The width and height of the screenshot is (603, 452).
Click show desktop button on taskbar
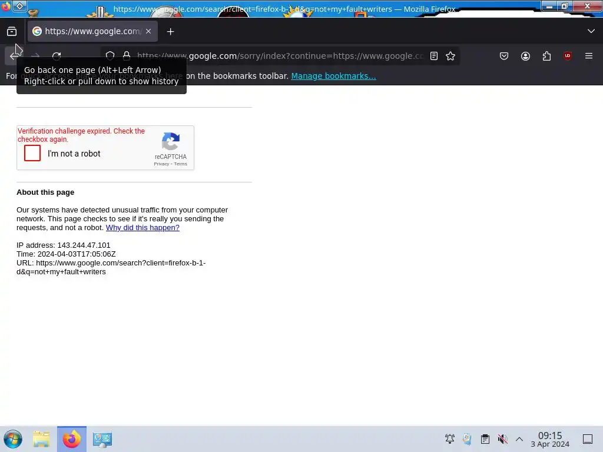tap(588, 439)
